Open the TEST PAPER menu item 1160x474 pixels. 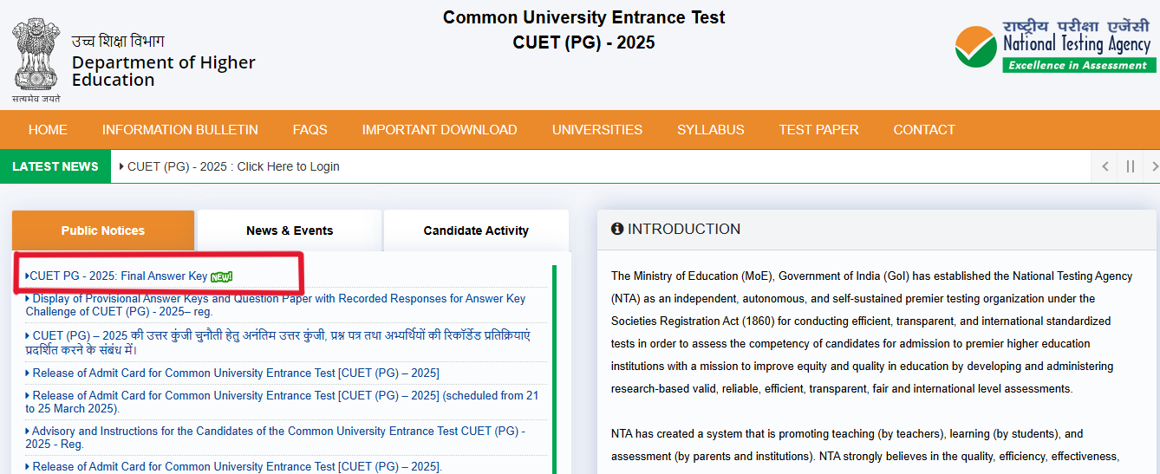click(818, 130)
